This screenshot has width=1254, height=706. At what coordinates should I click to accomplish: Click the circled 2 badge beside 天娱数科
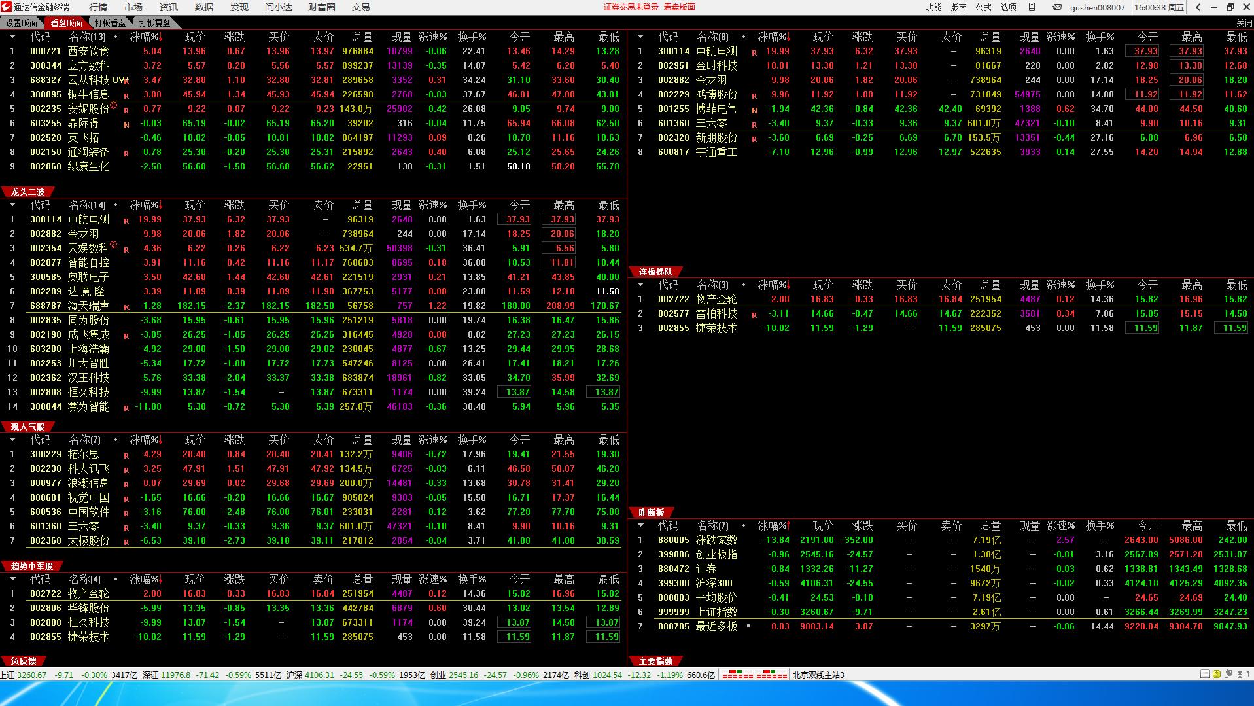113,245
